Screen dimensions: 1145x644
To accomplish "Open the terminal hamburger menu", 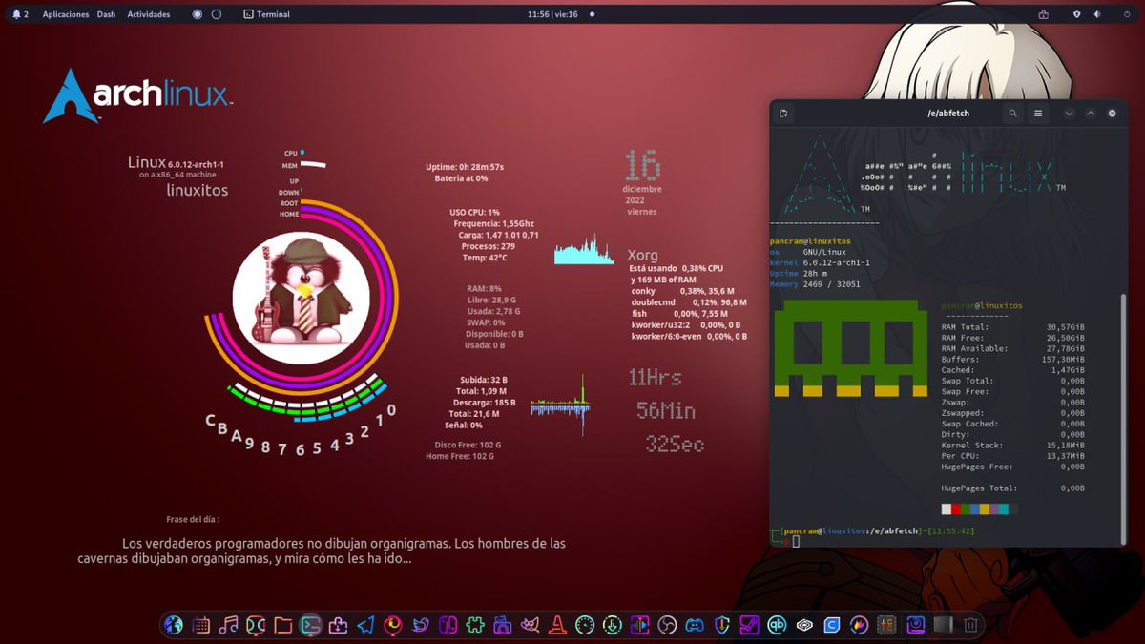I will pyautogui.click(x=1038, y=114).
